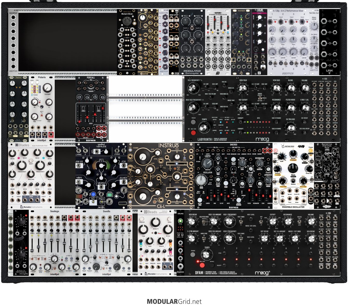This screenshot has height=307, width=349.
Task: Click the Labyrinth red RUN/STOP button
Action: [x=193, y=133]
